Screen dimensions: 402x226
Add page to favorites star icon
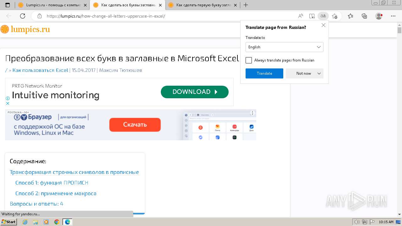tap(334, 16)
